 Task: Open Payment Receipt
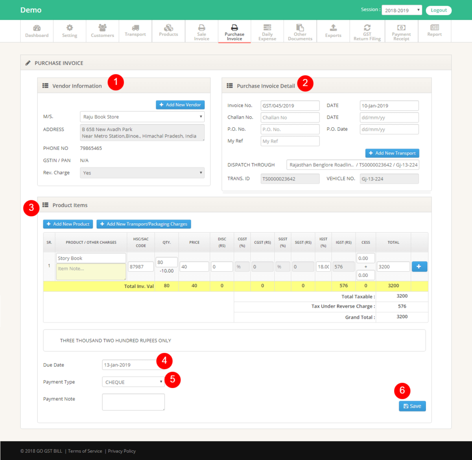[x=401, y=31]
